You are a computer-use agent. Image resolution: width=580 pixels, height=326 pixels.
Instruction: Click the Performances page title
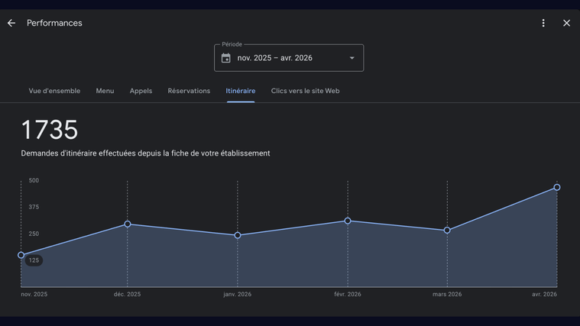tap(54, 23)
